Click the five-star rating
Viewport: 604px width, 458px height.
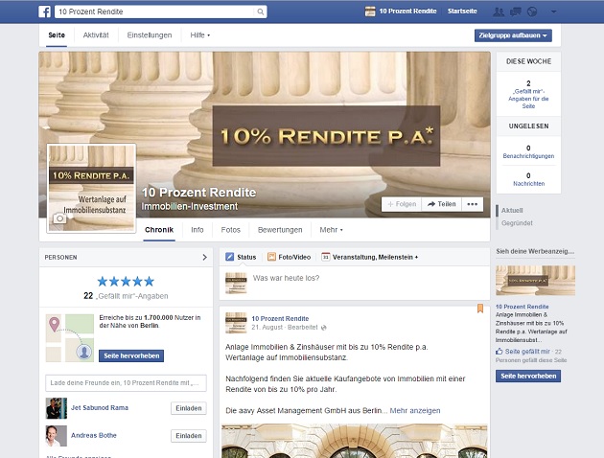(x=126, y=282)
